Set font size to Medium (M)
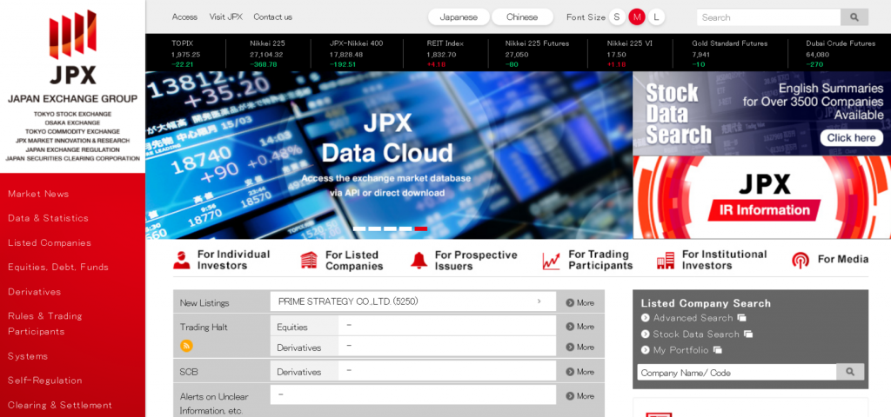This screenshot has height=417, width=891. point(636,17)
